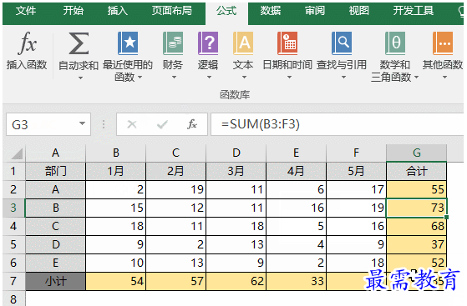Expand the 其他函数 dropdown arrow
The height and width of the screenshot is (306, 467).
(x=444, y=78)
